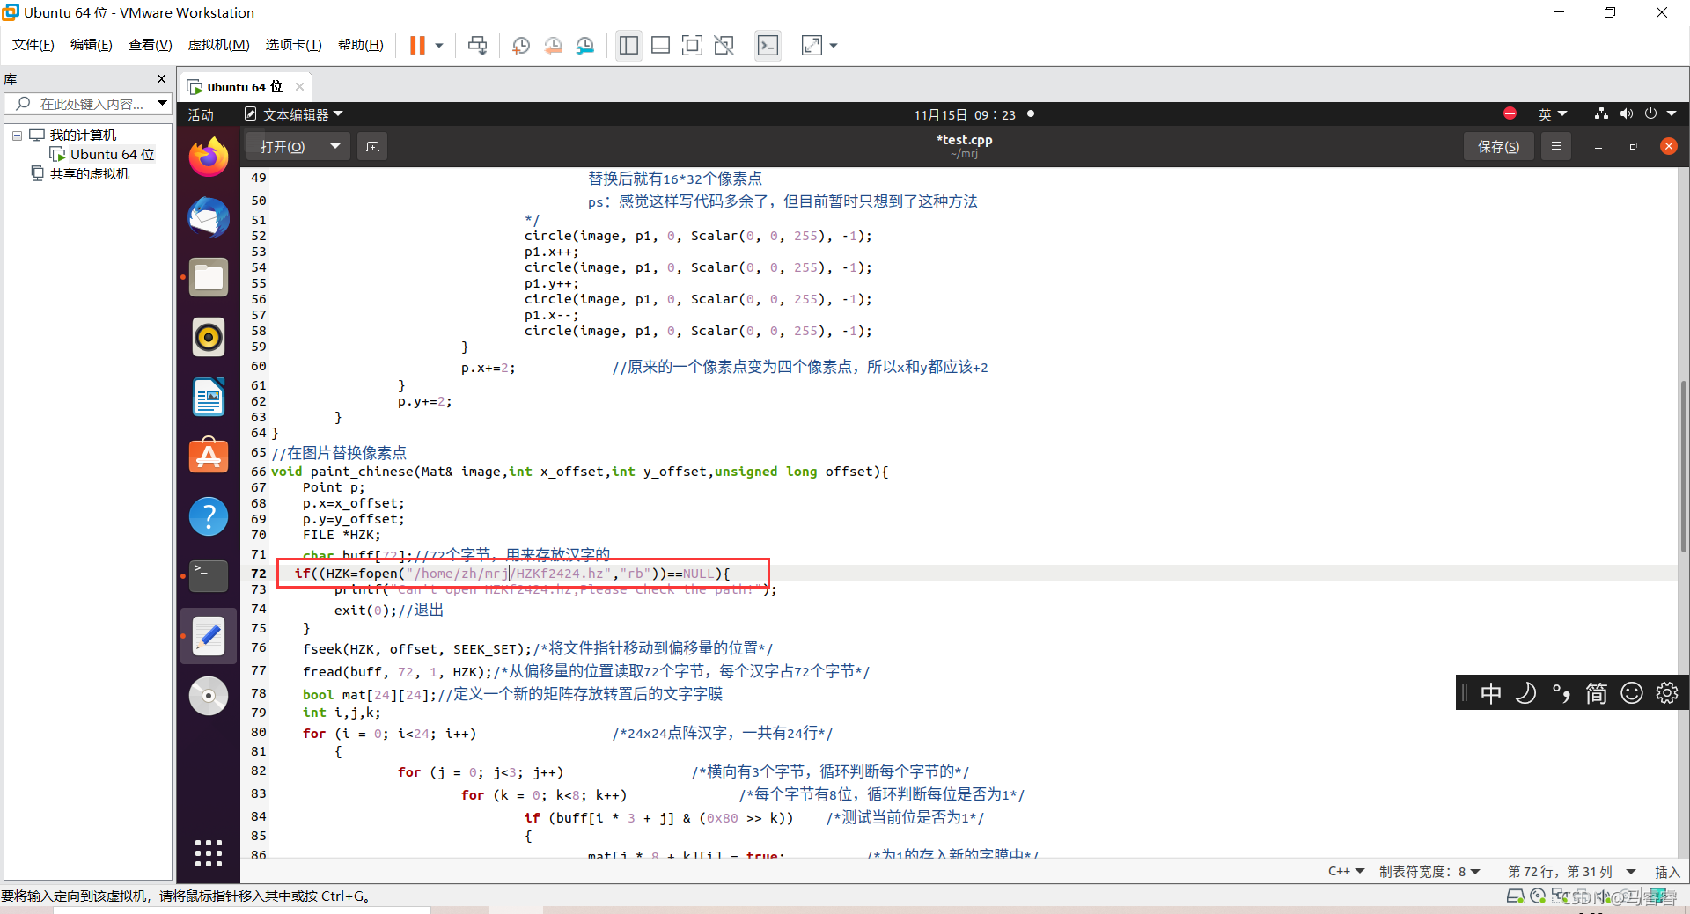Toggle IME half/full-width moon icon
Image resolution: width=1690 pixels, height=914 pixels.
(x=1525, y=693)
